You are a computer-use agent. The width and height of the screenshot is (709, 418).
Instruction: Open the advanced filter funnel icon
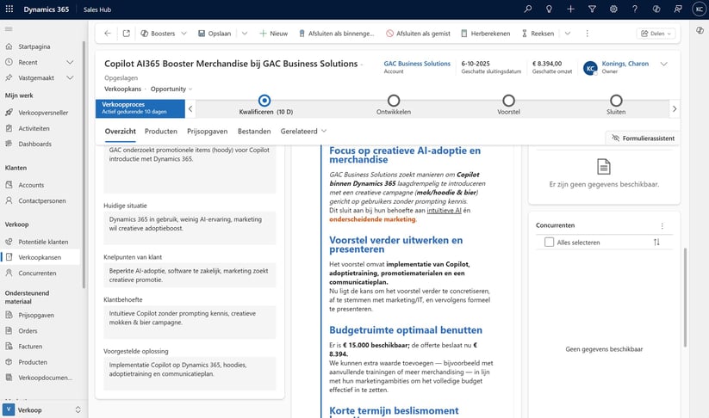coord(592,9)
